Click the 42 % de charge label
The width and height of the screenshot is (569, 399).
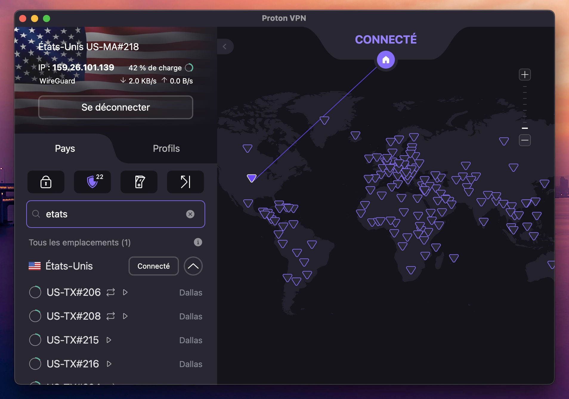pyautogui.click(x=155, y=68)
